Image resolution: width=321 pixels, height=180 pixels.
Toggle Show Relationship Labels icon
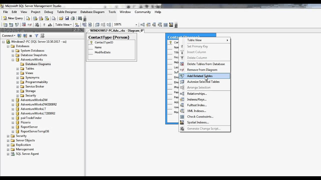pyautogui.click(x=77, y=25)
